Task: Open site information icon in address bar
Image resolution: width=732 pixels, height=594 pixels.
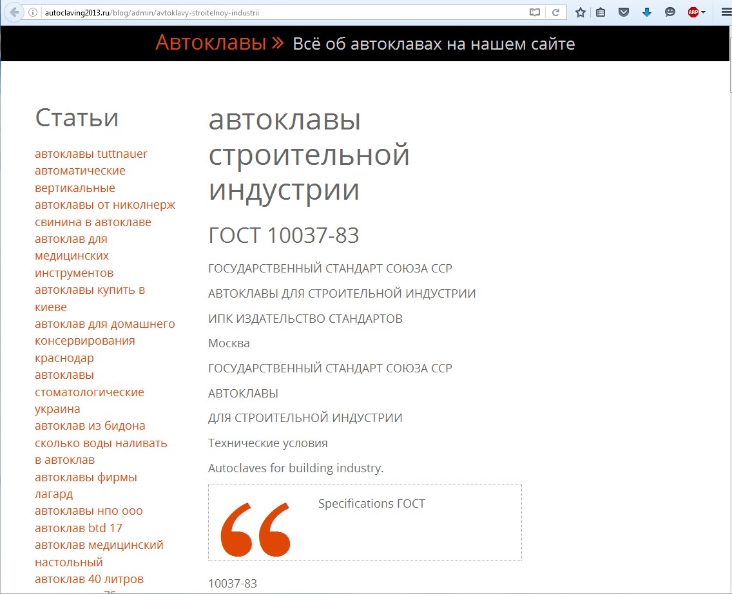Action: pos(33,13)
